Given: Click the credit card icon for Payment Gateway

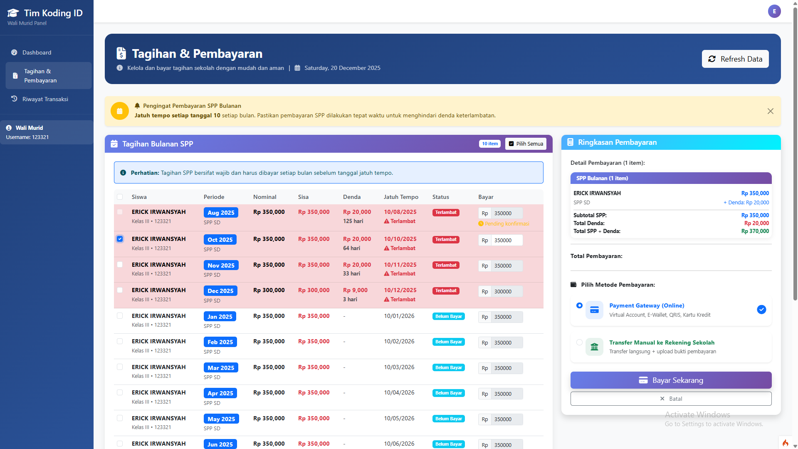Looking at the screenshot, I should (x=594, y=310).
